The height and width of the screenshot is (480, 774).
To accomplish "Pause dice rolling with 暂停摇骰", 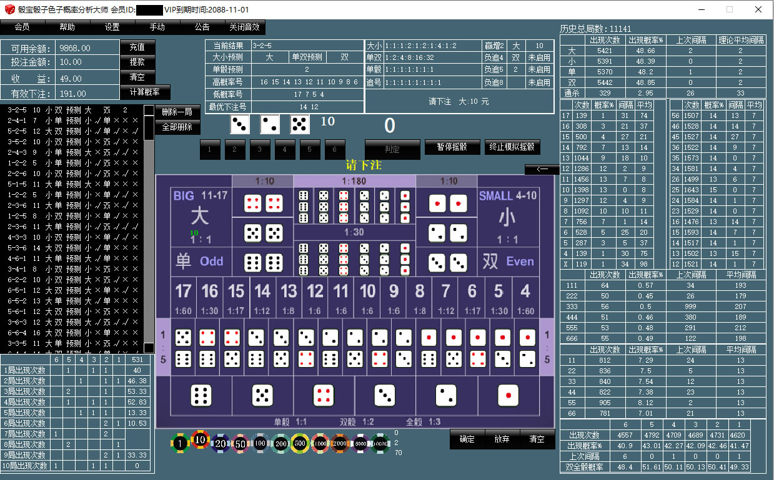I will [454, 147].
